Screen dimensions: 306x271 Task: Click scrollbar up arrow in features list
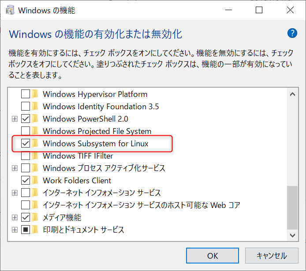point(292,94)
